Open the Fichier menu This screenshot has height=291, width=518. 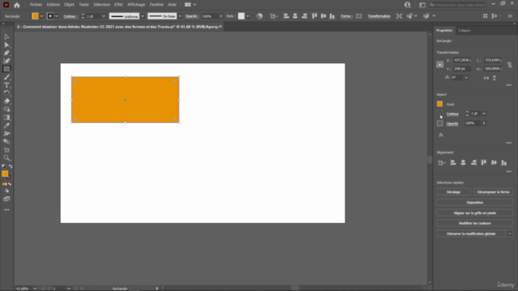coord(36,5)
